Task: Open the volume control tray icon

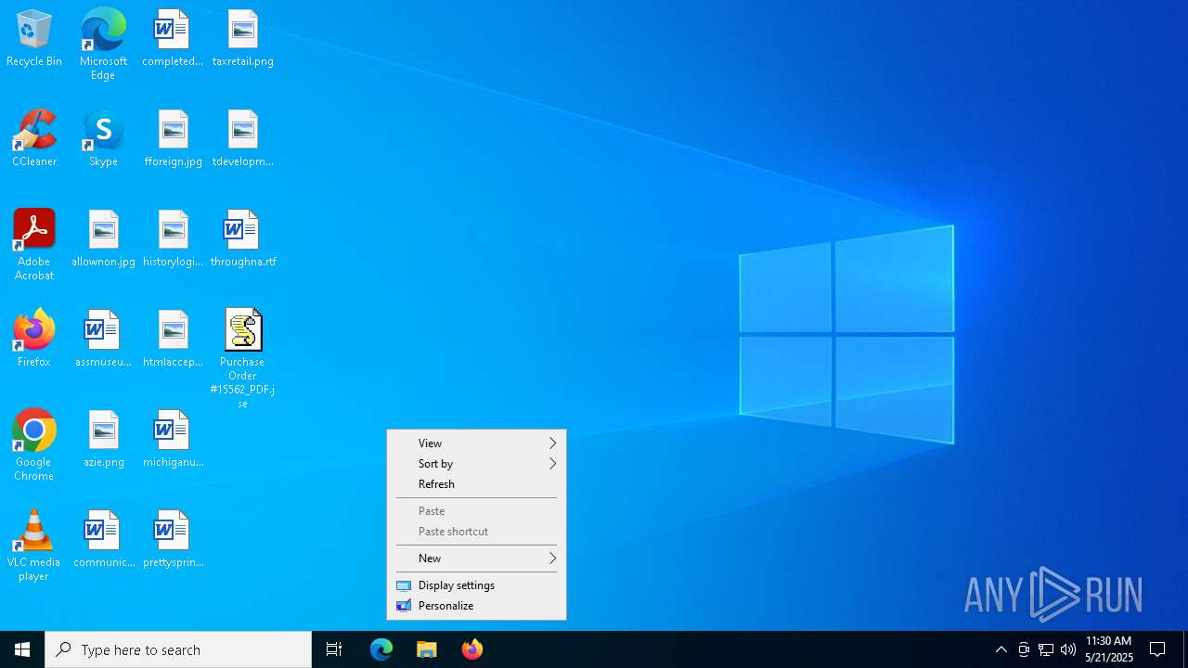Action: coord(1068,649)
